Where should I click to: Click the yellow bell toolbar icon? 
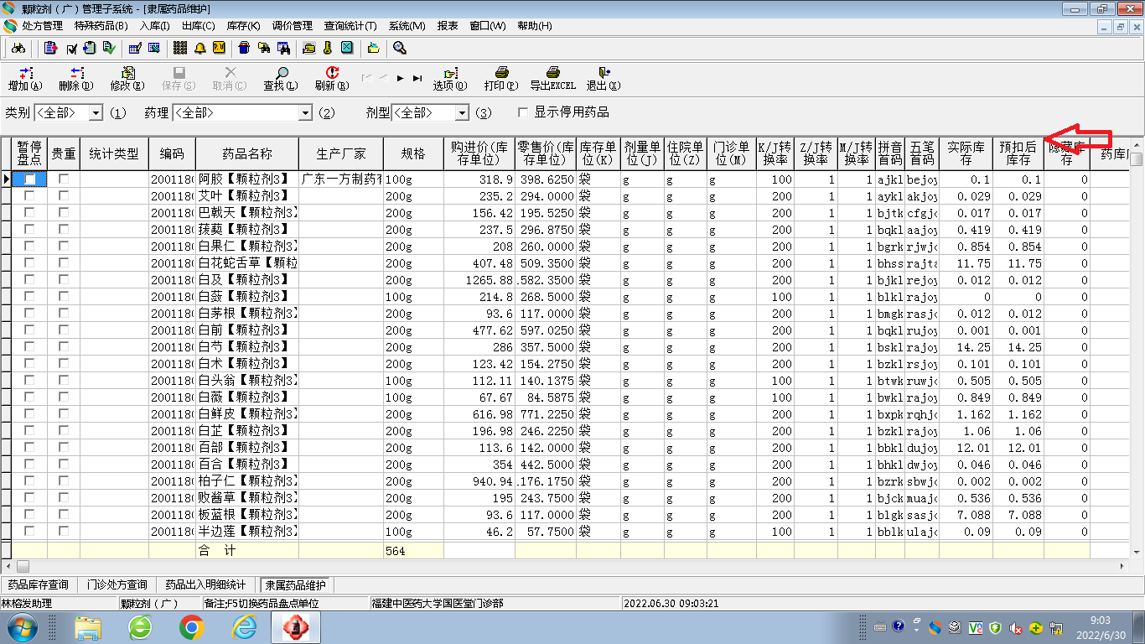[x=199, y=48]
